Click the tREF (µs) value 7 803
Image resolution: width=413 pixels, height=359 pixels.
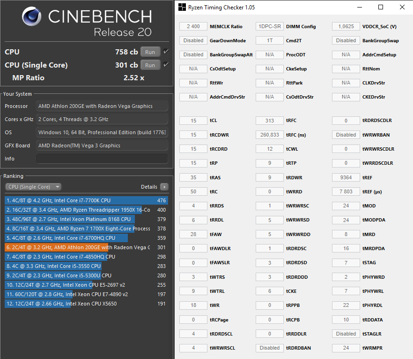tap(346, 191)
